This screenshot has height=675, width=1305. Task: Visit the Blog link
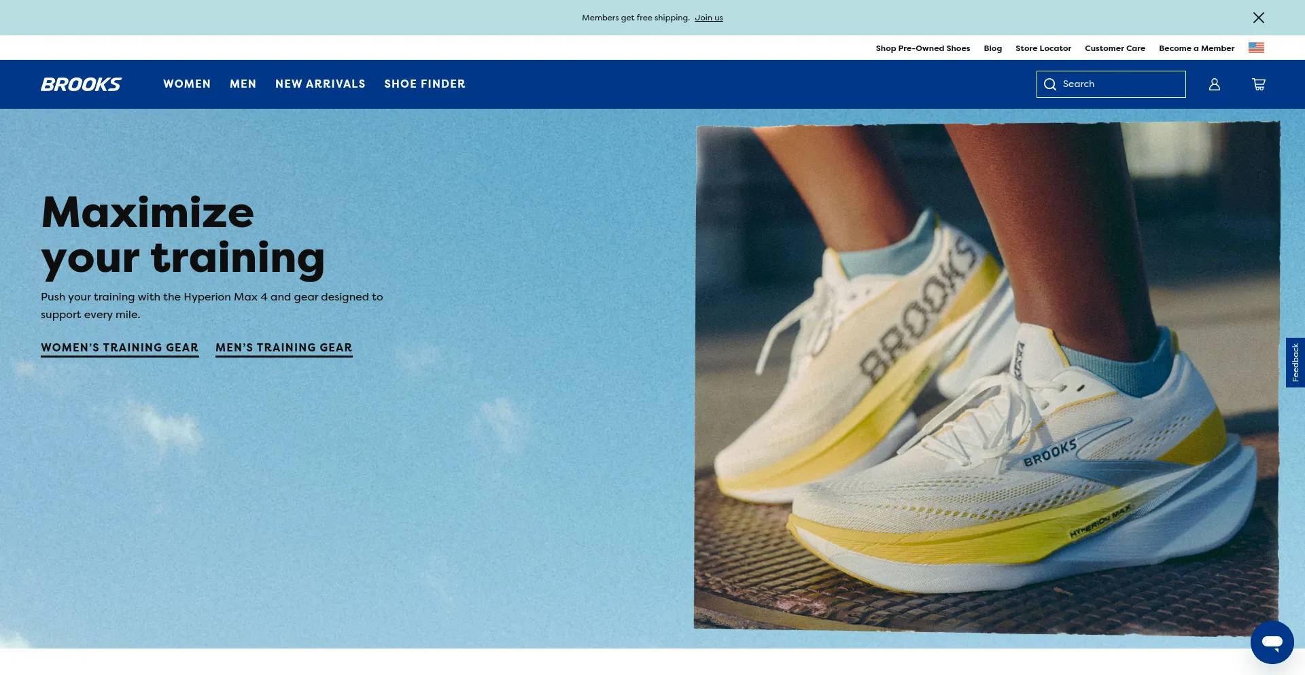point(993,48)
